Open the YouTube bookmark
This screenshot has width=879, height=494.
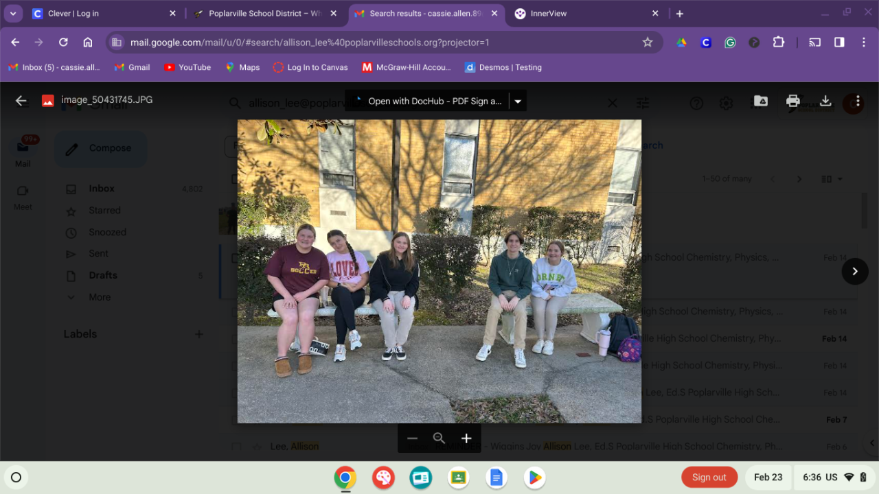point(187,67)
